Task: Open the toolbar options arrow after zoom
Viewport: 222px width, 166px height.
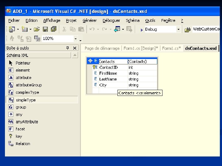Action: tap(80, 41)
